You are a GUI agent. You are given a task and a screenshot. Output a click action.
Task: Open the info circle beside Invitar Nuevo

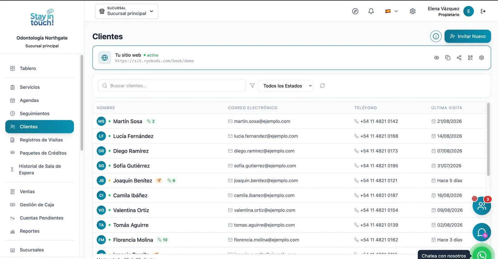point(436,36)
